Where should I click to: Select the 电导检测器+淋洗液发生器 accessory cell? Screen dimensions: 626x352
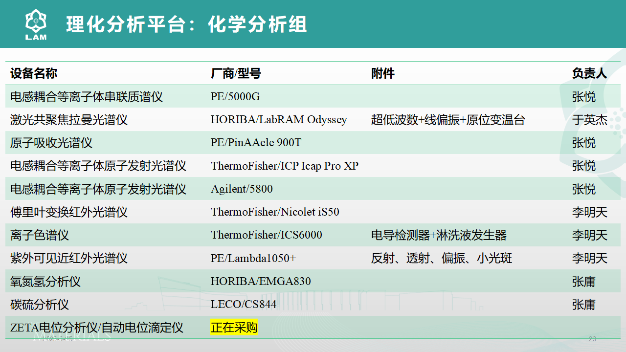tap(439, 235)
